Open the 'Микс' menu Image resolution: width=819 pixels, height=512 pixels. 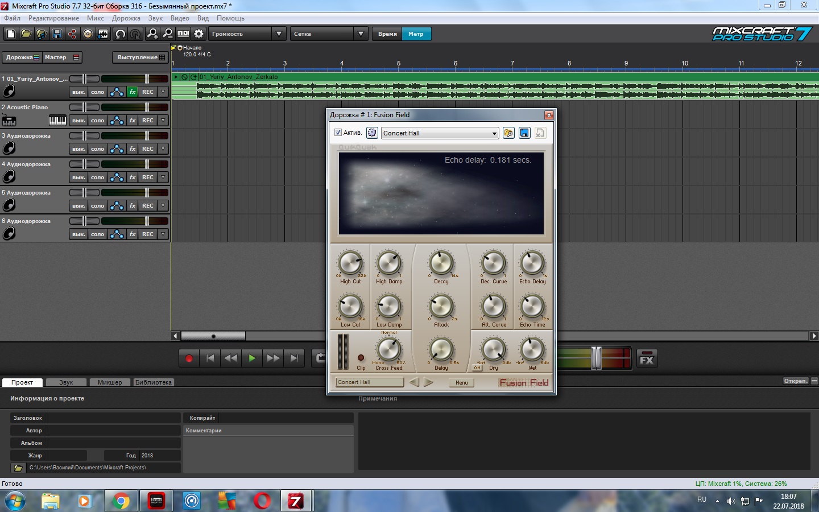96,18
